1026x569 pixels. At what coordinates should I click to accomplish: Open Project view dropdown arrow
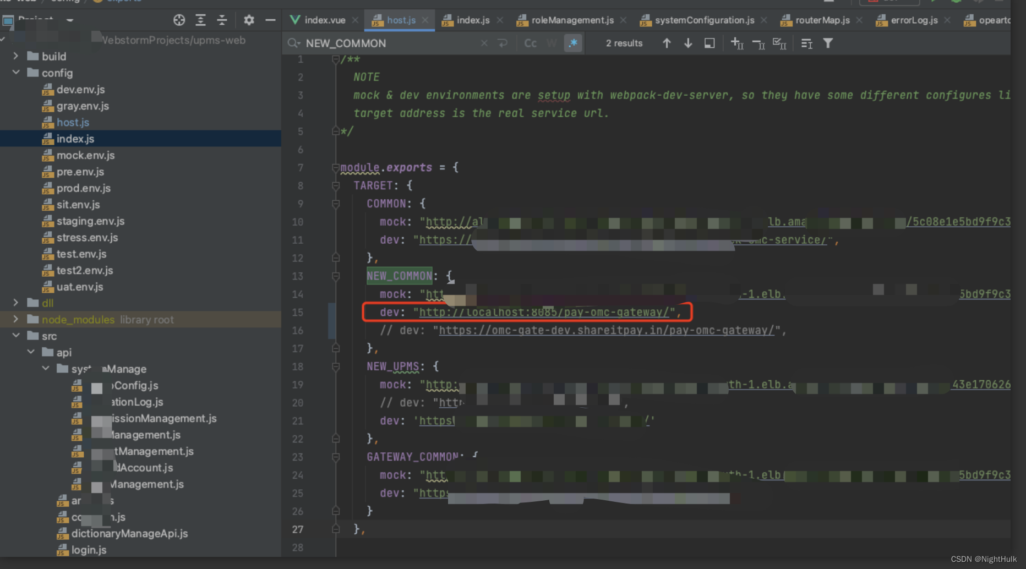[70, 20]
